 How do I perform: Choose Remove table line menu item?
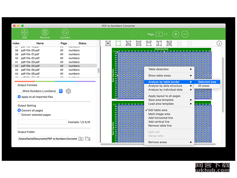[x=169, y=126]
